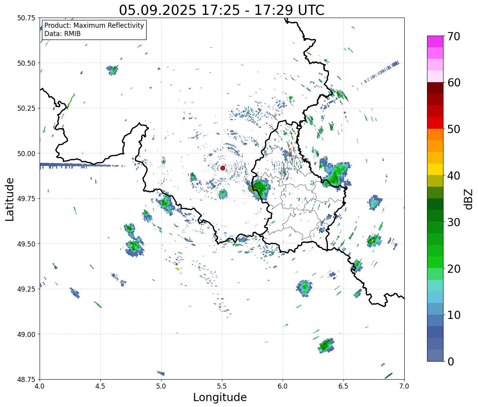Viewport: 478px width, 407px height.
Task: Click the longitude tick label '5.0'
Action: [161, 386]
